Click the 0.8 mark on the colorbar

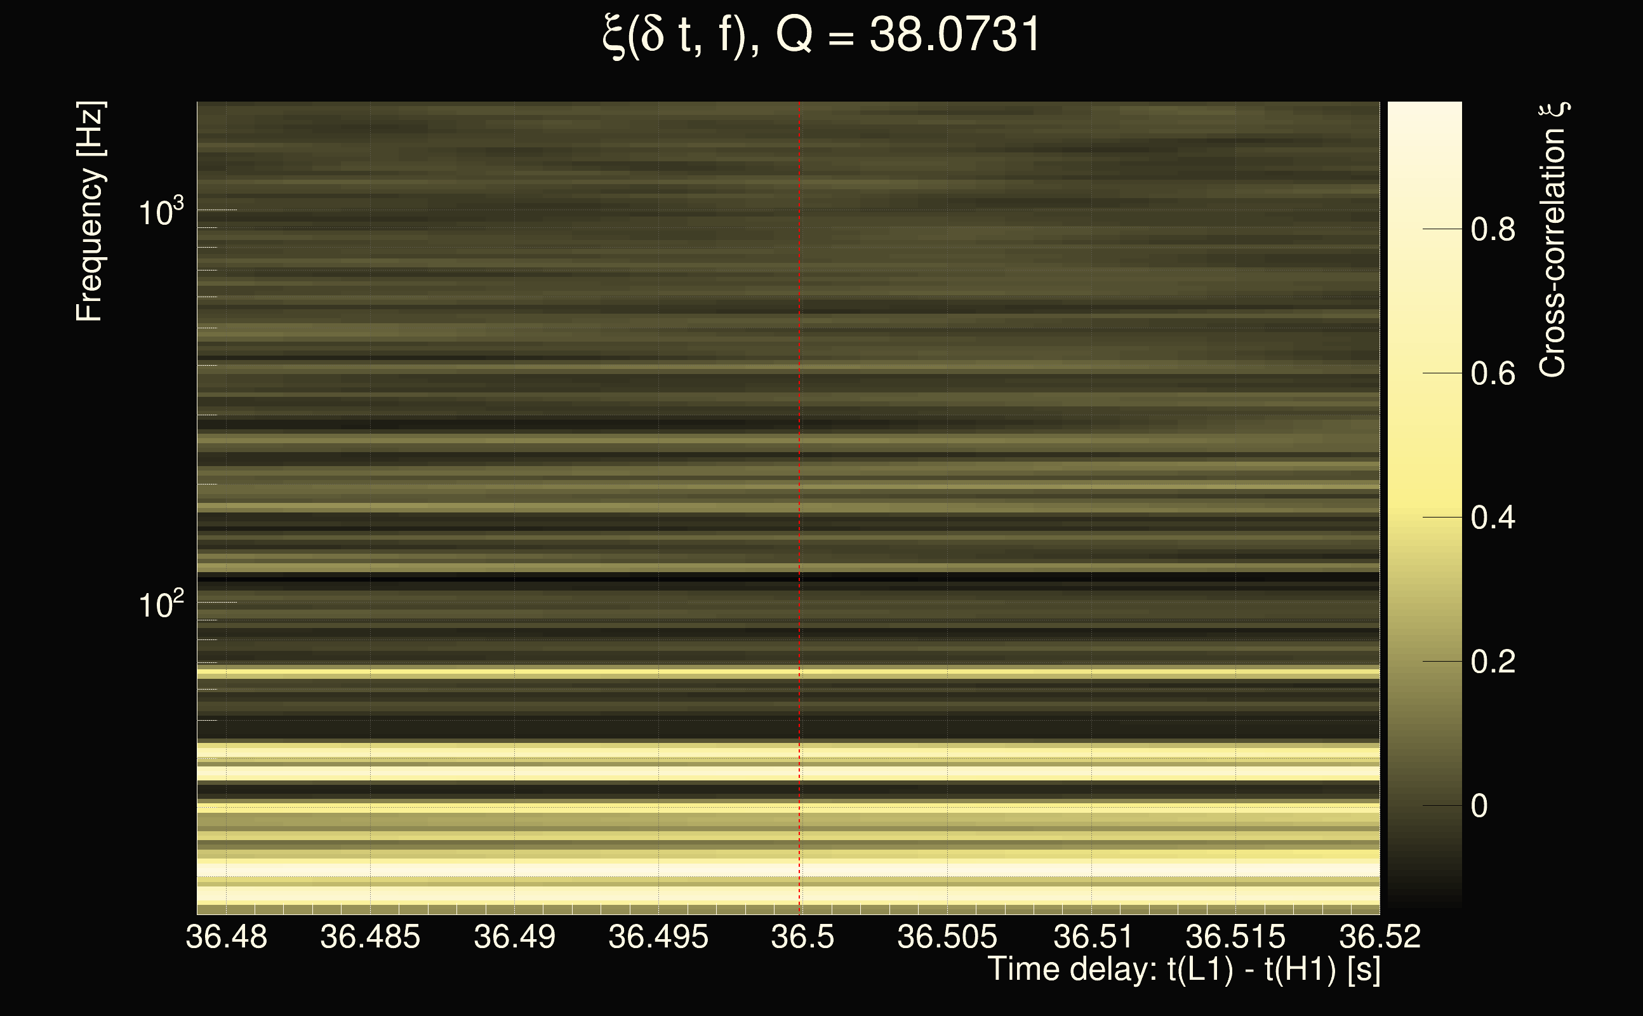[1493, 230]
